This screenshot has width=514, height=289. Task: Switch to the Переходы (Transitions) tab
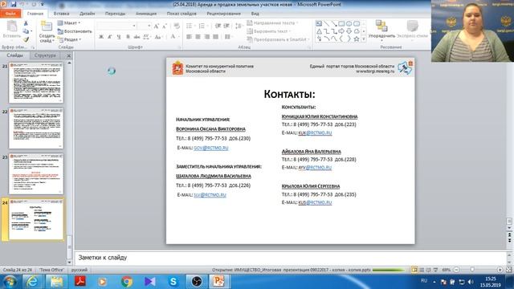click(115, 14)
